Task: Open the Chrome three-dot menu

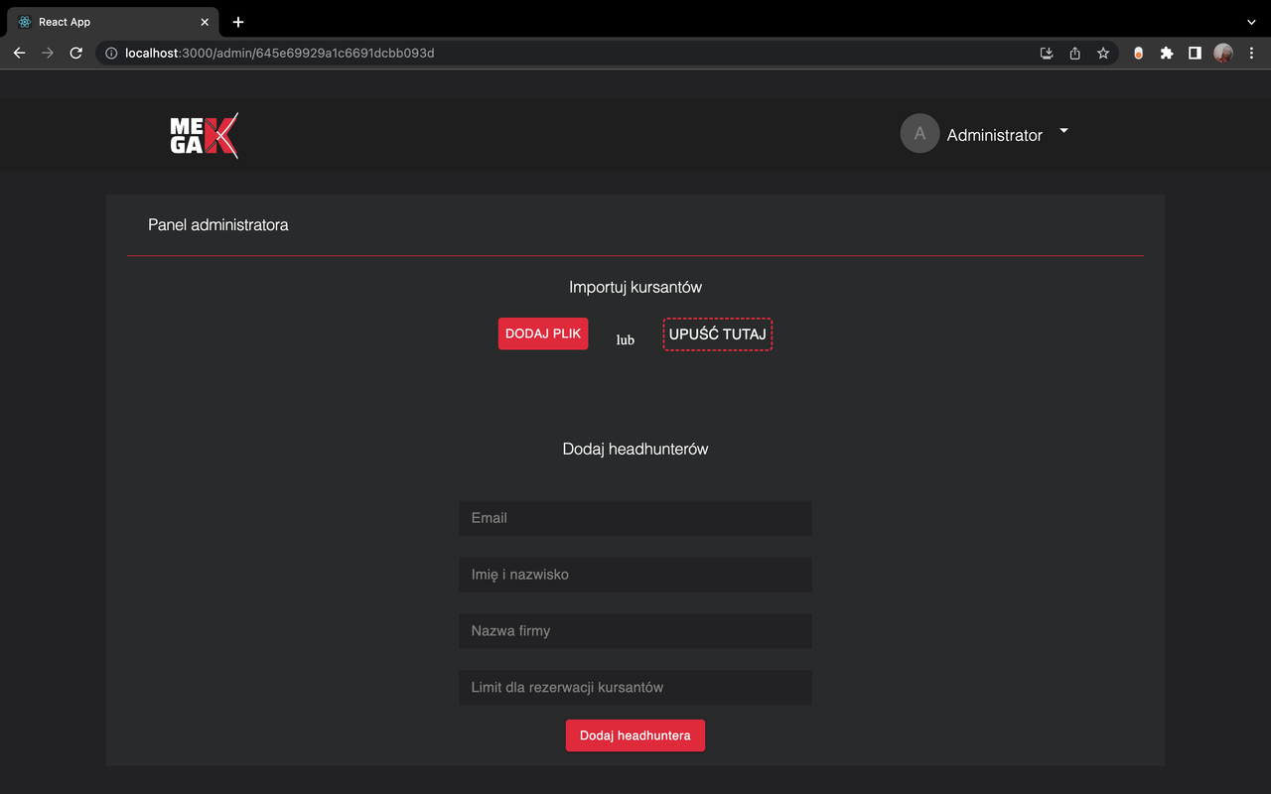Action: pyautogui.click(x=1250, y=53)
